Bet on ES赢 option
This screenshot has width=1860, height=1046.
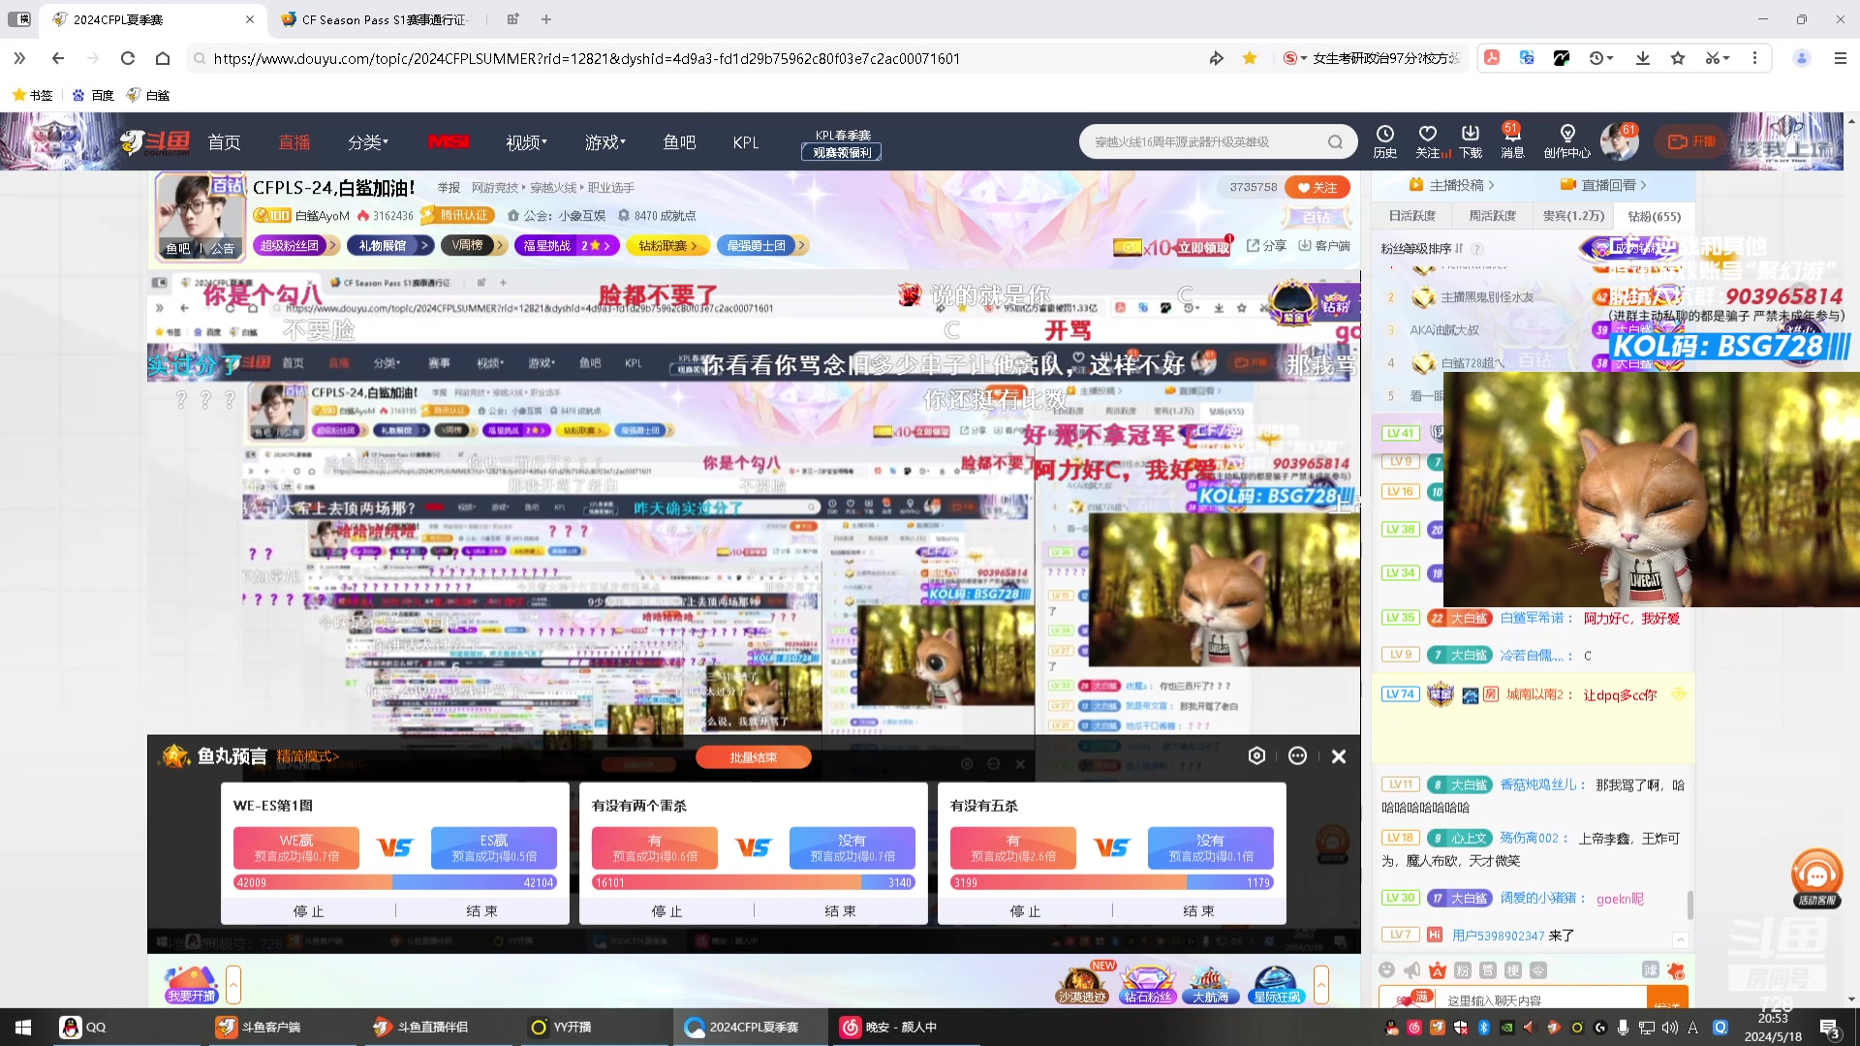(x=494, y=847)
